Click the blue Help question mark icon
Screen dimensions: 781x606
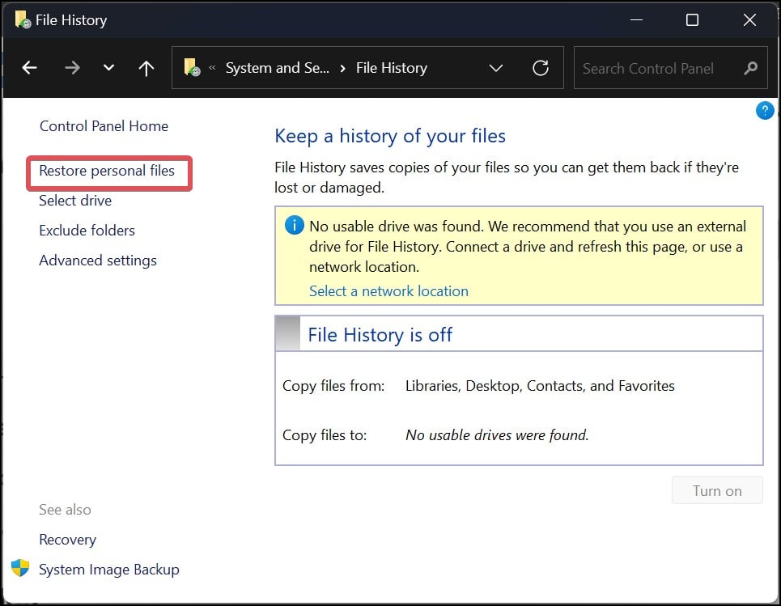(764, 111)
